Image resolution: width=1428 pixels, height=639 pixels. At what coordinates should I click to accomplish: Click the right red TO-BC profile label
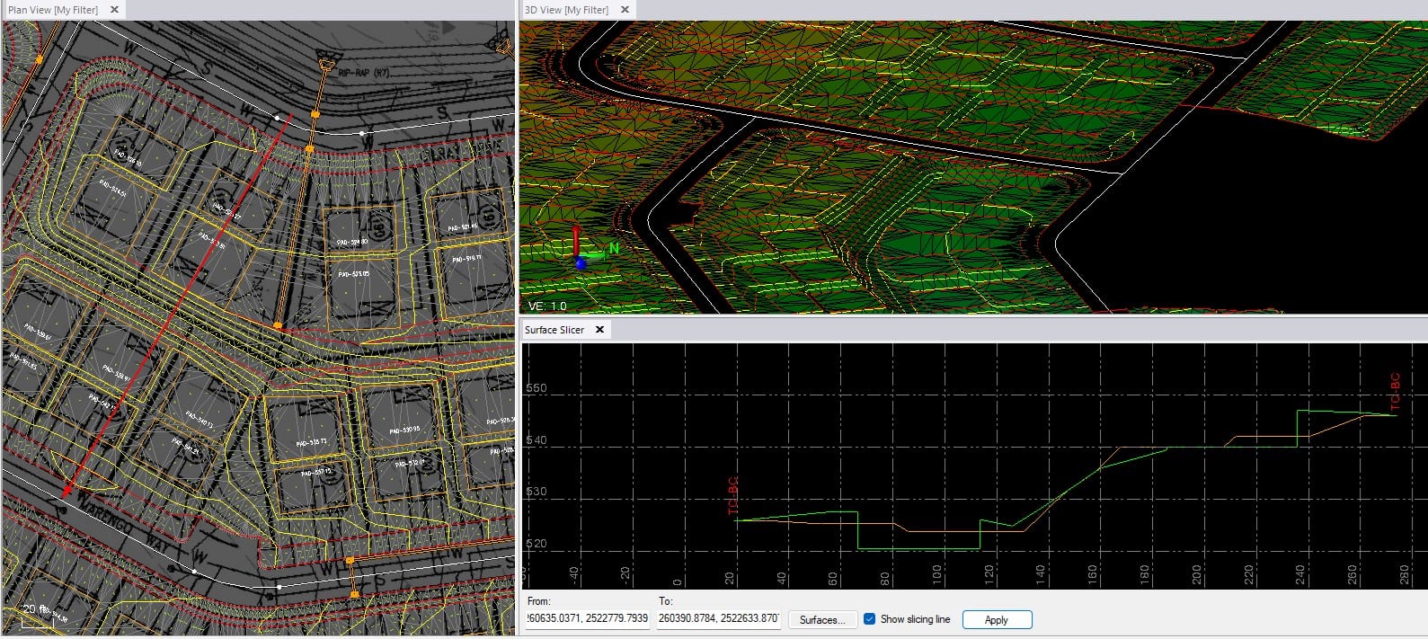pyautogui.click(x=1396, y=392)
